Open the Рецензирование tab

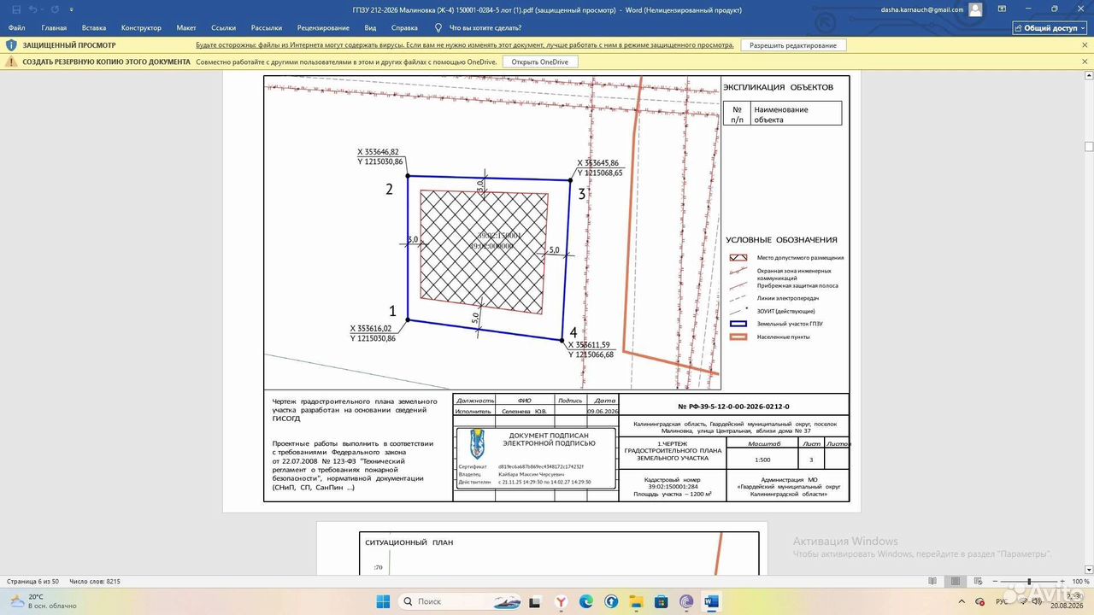323,27
